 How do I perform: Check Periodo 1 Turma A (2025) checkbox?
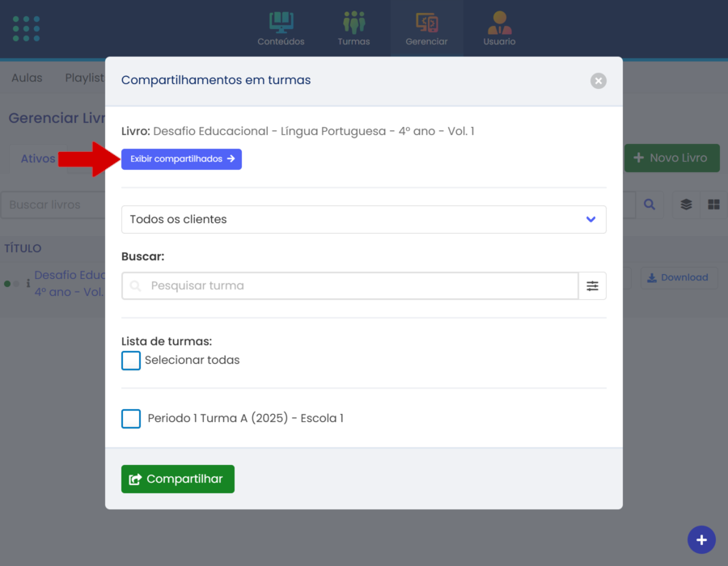tap(131, 419)
